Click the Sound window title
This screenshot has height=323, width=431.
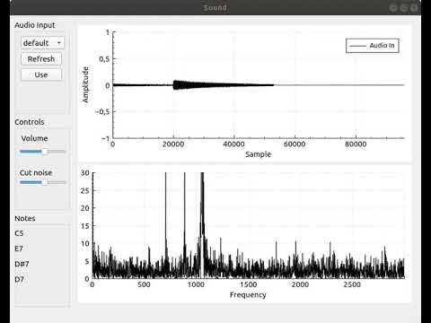tap(215, 8)
